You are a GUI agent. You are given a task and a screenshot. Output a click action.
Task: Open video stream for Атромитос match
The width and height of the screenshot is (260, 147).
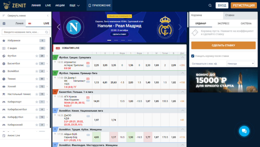click(x=88, y=63)
